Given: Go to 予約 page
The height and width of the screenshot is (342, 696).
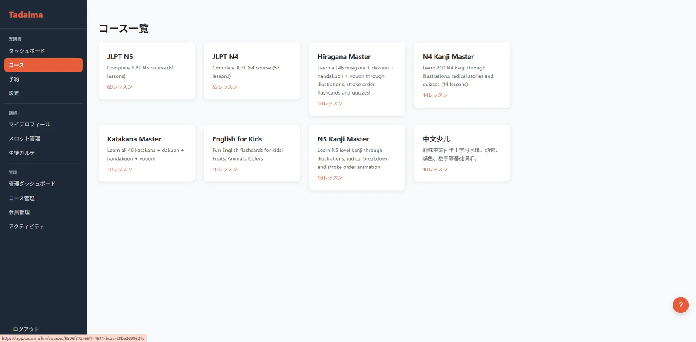Looking at the screenshot, I should [x=43, y=79].
